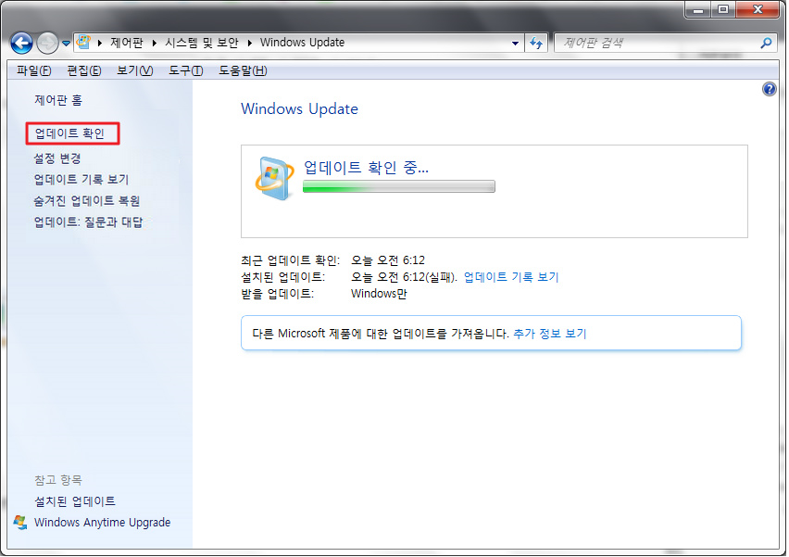Open the 보기(V) menu
The height and width of the screenshot is (557, 789).
(x=135, y=70)
